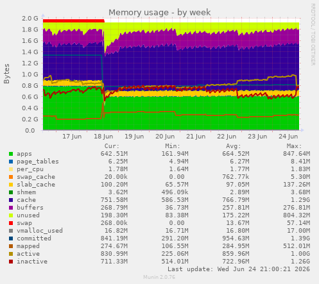
Task: Click apps max value 847.64M
Action: pos(297,154)
